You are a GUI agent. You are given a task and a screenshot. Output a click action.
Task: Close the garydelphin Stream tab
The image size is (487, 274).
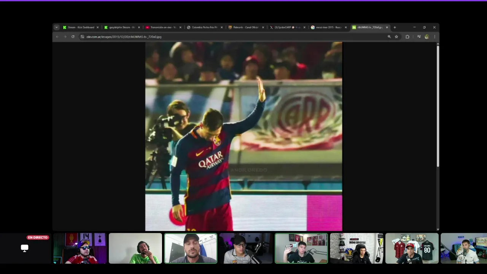[x=139, y=27]
